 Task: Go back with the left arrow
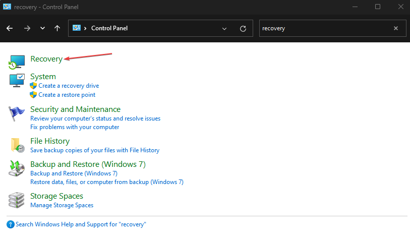coord(10,28)
